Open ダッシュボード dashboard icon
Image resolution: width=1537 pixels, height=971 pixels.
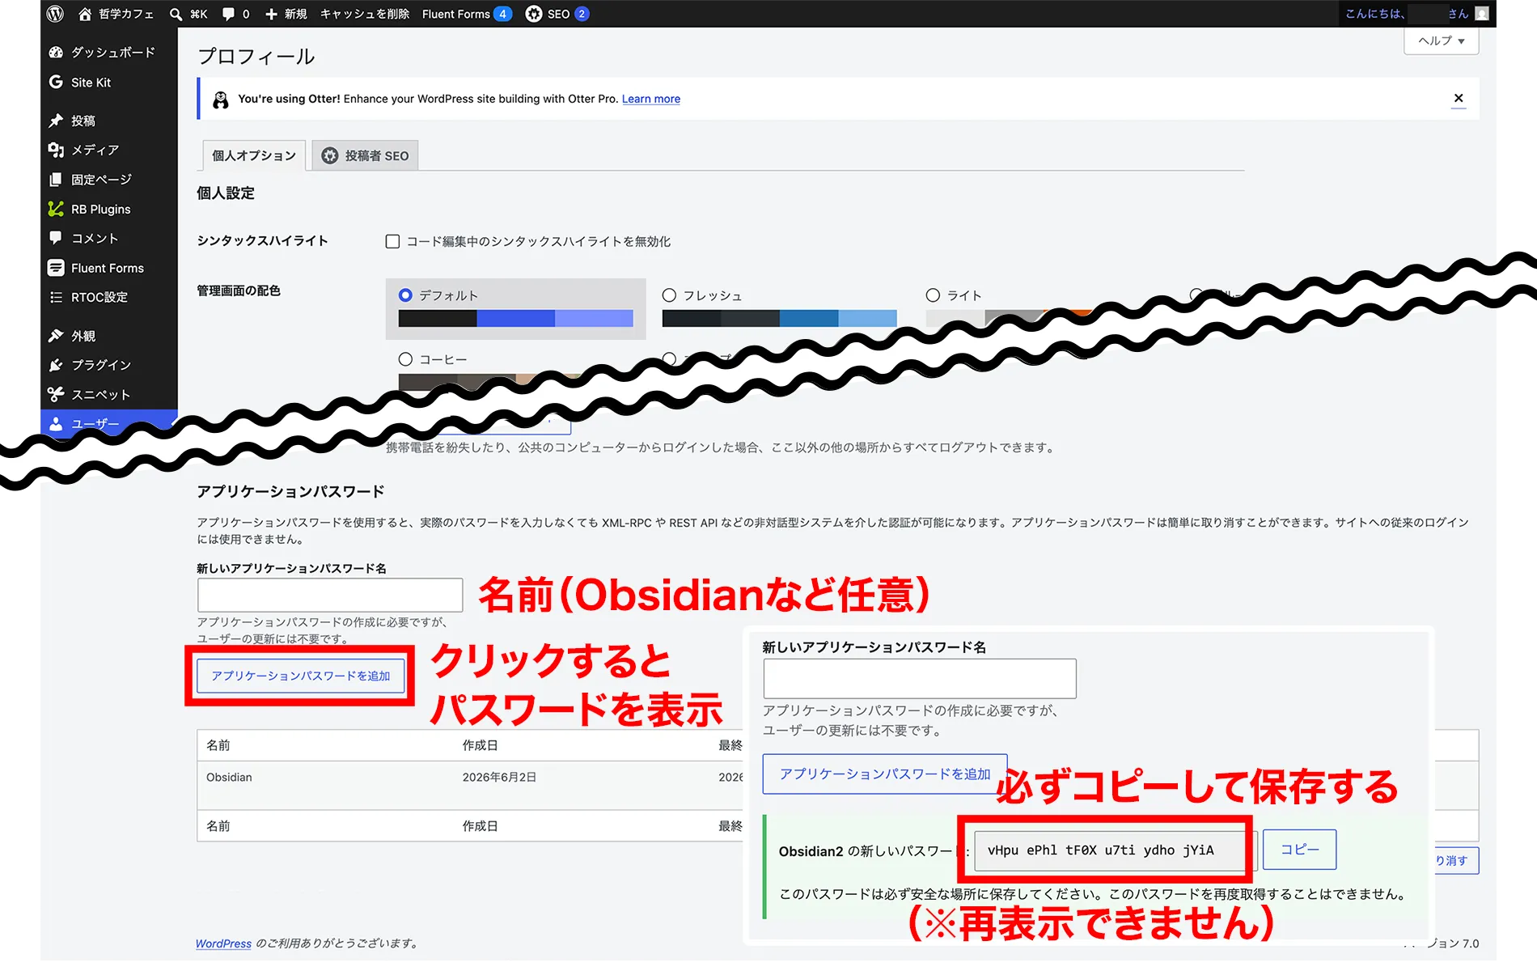(x=56, y=53)
